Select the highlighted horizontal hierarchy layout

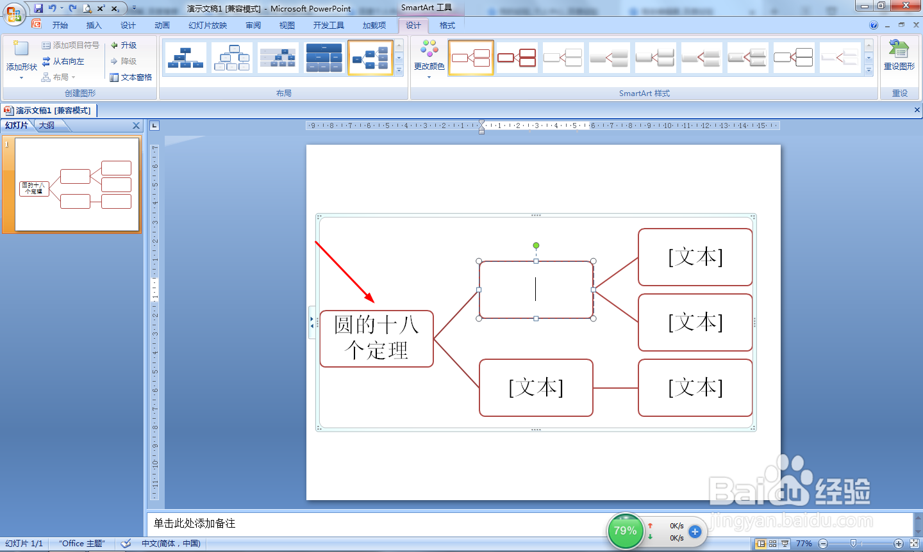(x=370, y=58)
